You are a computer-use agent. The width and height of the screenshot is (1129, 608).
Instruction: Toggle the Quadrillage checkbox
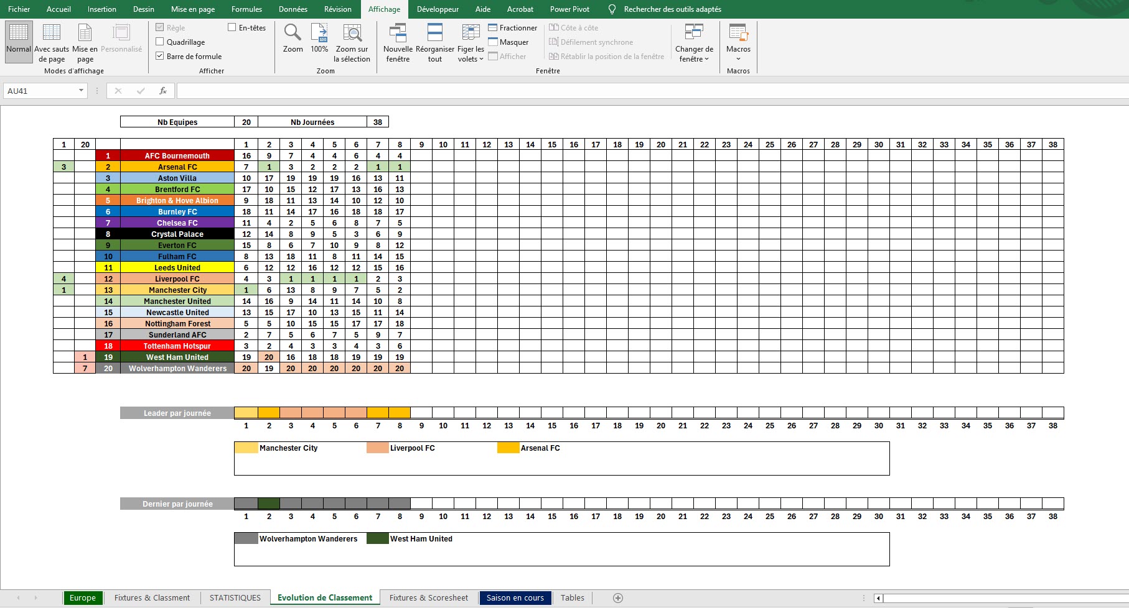(160, 42)
